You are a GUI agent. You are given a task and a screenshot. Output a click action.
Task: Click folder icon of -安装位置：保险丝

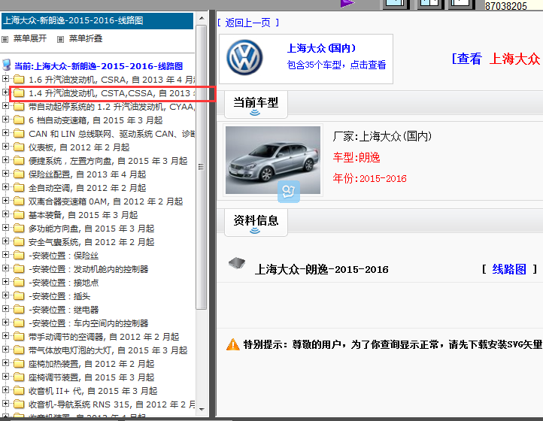19,255
